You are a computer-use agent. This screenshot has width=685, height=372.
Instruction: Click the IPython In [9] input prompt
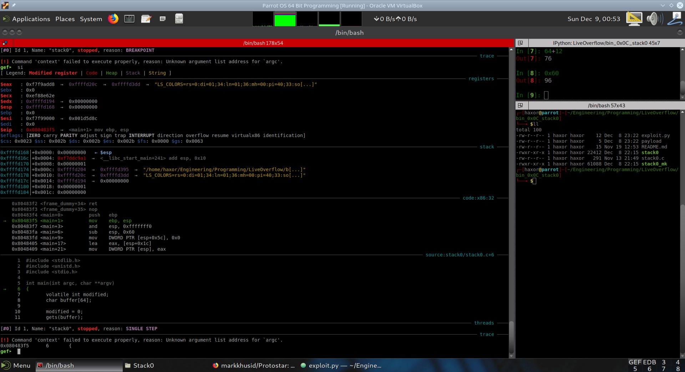[546, 95]
